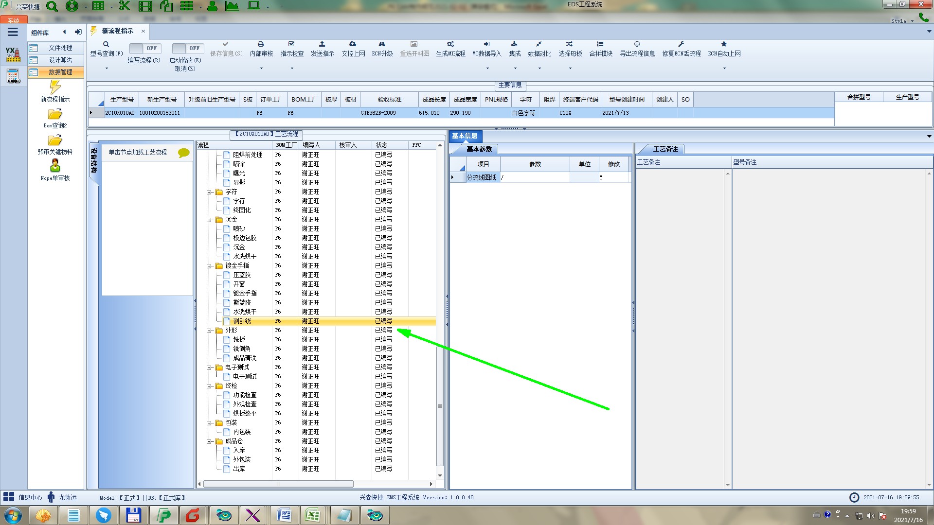Collapse the 组件库 panel left arrow

click(x=64, y=32)
